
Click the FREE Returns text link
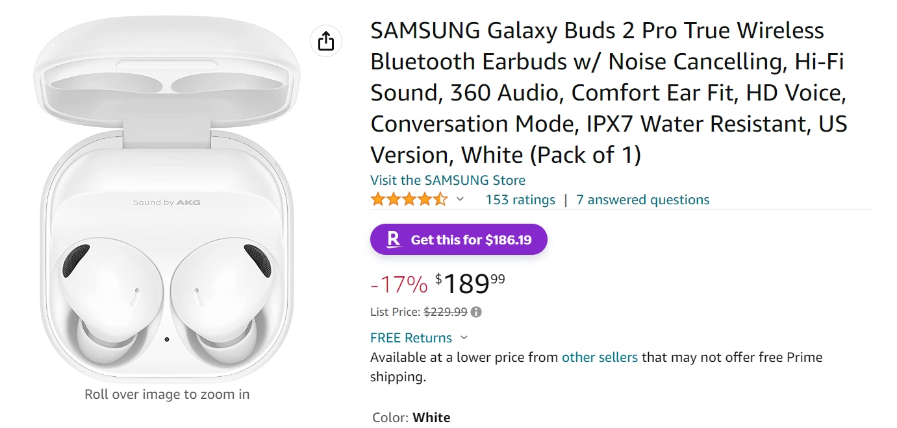tap(411, 338)
